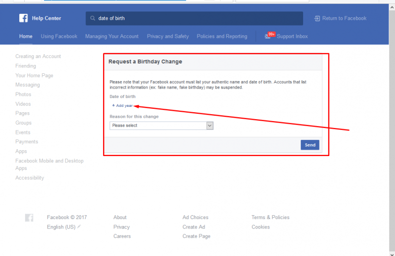
Task: Click the scrollbar down arrow
Action: [392, 254]
